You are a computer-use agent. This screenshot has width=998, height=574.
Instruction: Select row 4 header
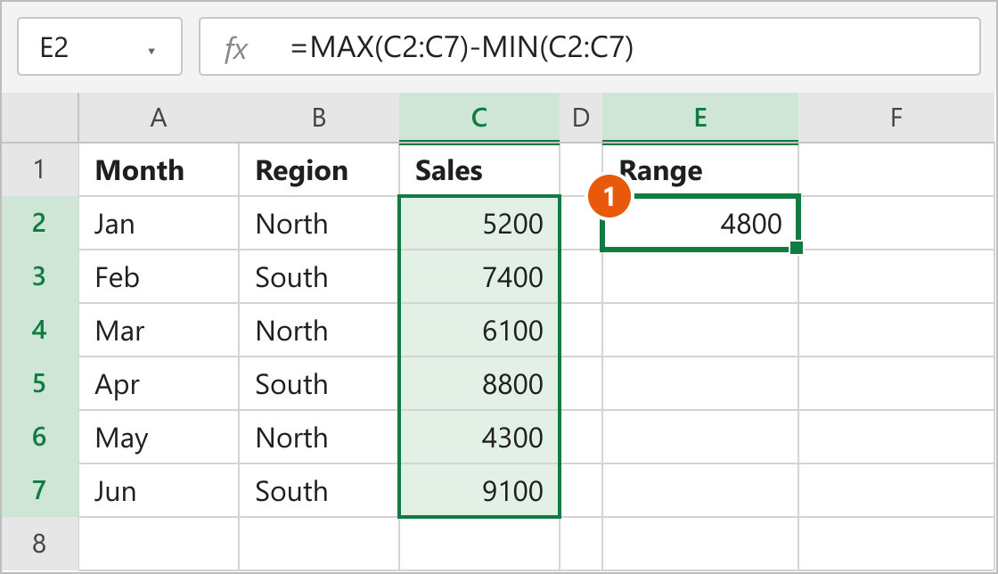(x=39, y=331)
